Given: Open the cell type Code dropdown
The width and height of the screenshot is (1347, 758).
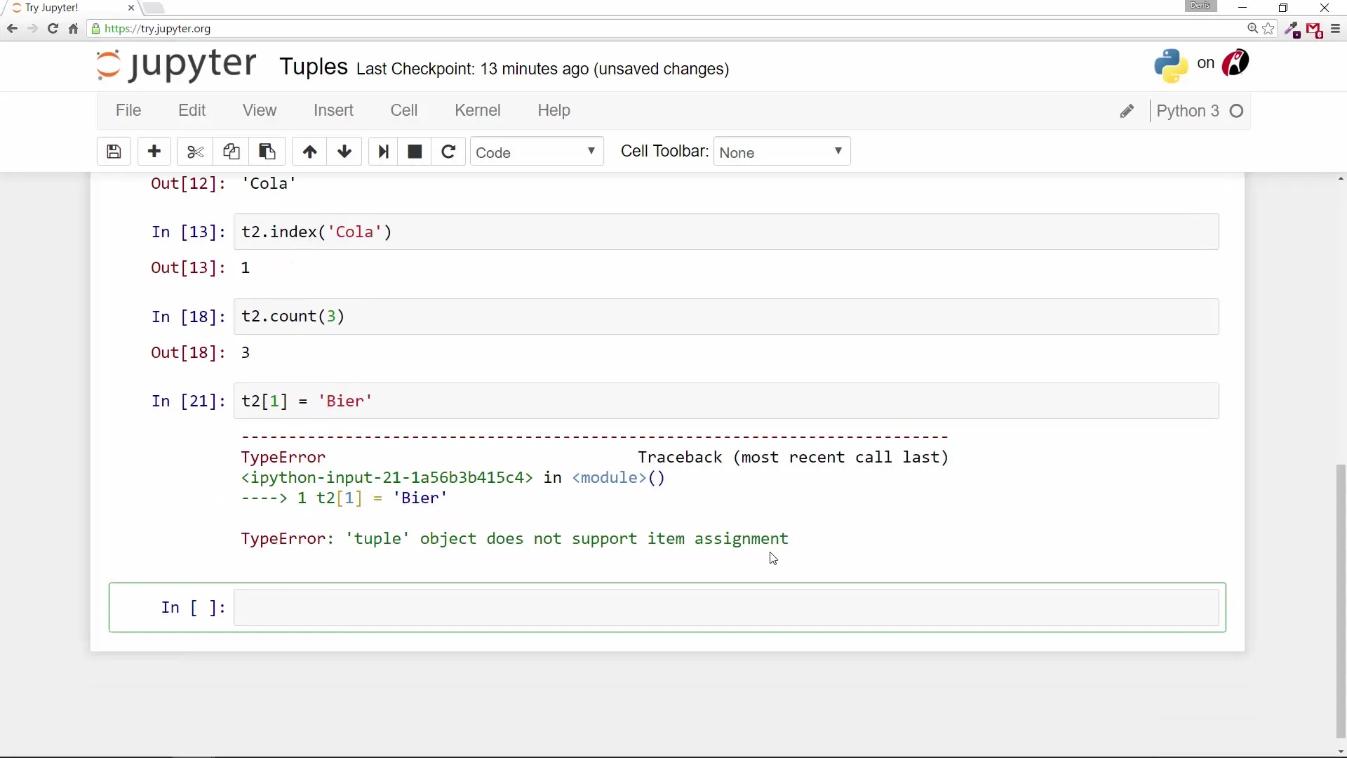Looking at the screenshot, I should tap(537, 152).
